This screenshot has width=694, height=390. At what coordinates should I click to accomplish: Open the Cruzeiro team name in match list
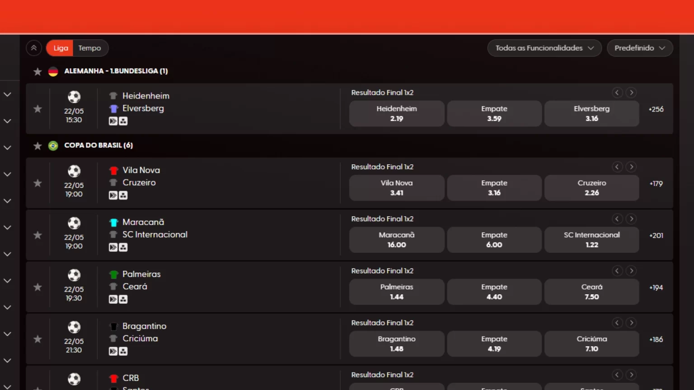139,182
